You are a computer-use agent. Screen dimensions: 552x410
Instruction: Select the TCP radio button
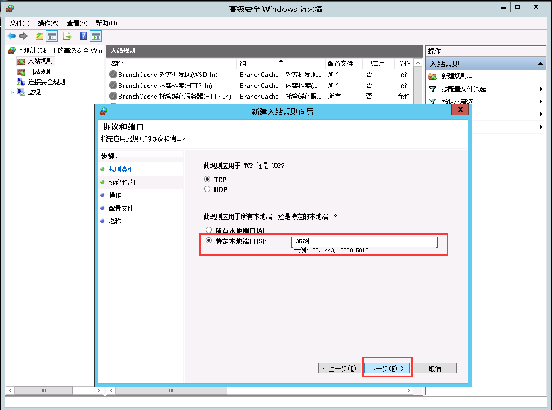(x=208, y=180)
